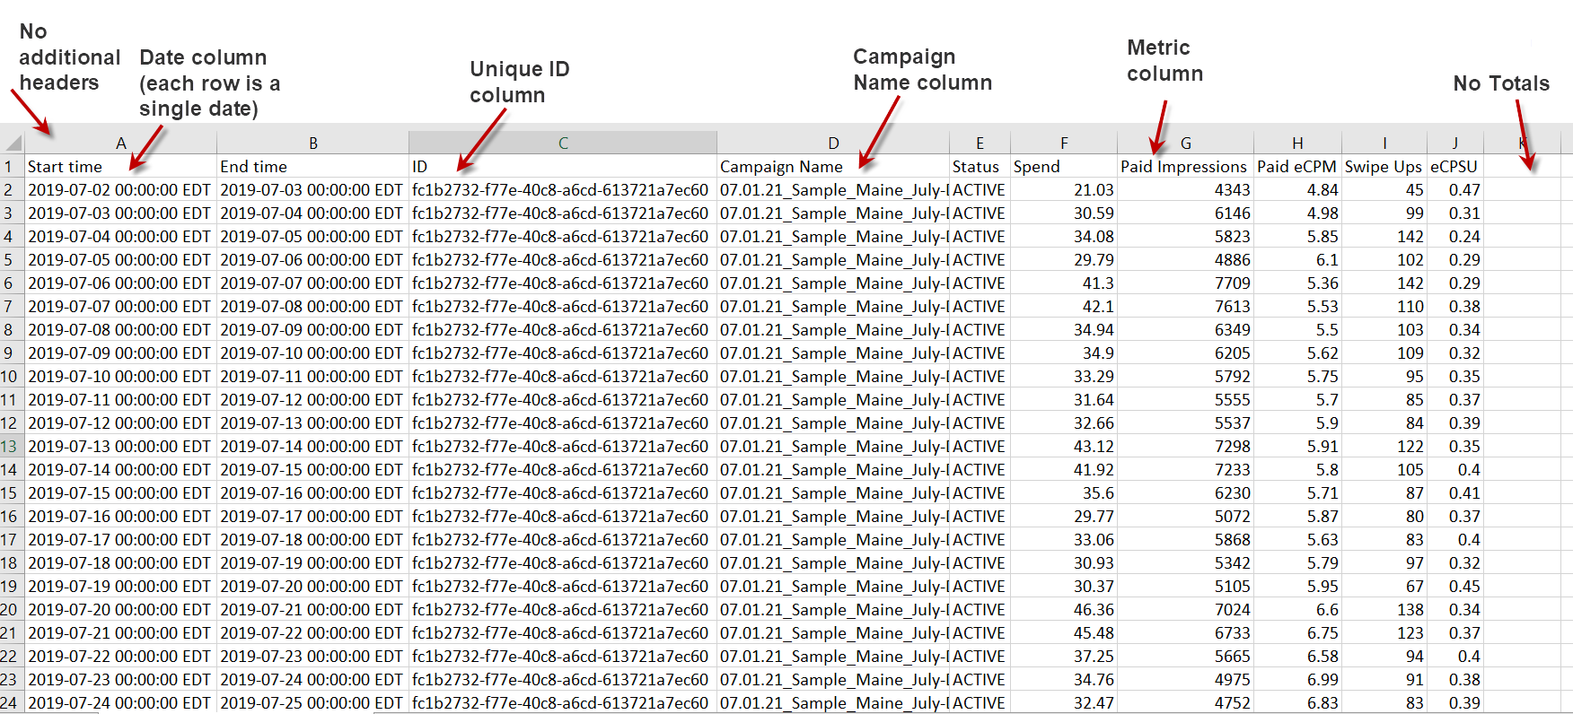The width and height of the screenshot is (1573, 714).
Task: Select column C header
Action: [563, 143]
